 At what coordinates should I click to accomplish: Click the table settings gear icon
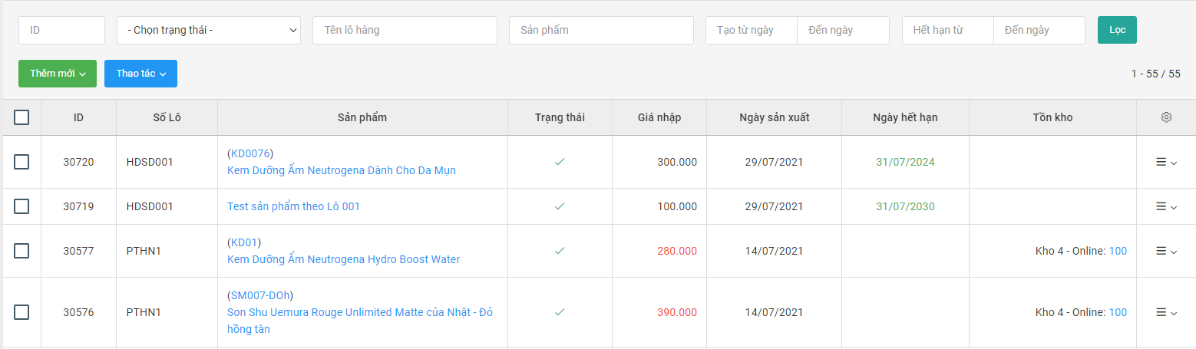coord(1166,117)
